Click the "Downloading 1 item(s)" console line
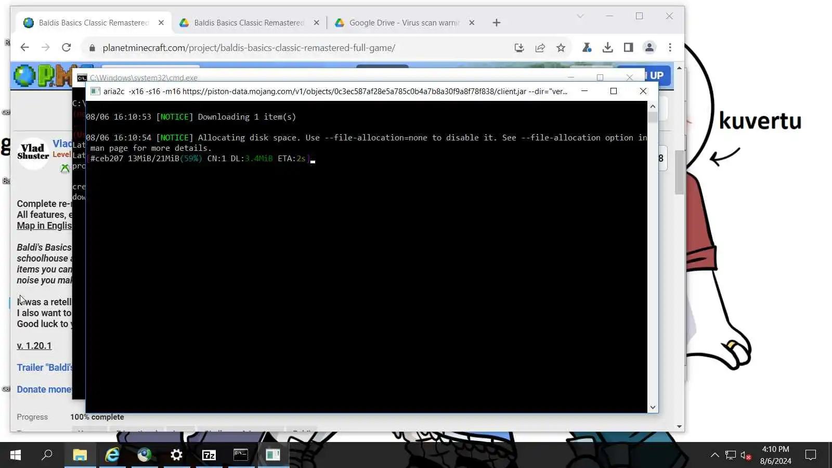The width and height of the screenshot is (832, 468). (191, 117)
